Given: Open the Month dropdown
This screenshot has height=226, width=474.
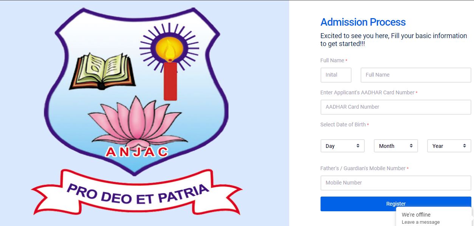Looking at the screenshot, I should (x=396, y=146).
